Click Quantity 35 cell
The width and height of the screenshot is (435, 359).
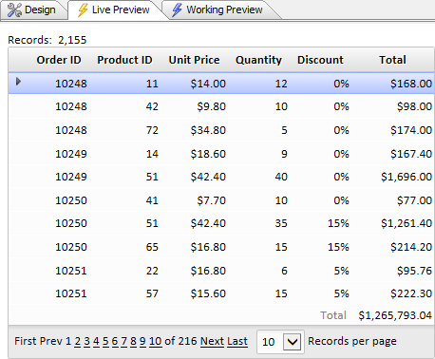coord(281,223)
